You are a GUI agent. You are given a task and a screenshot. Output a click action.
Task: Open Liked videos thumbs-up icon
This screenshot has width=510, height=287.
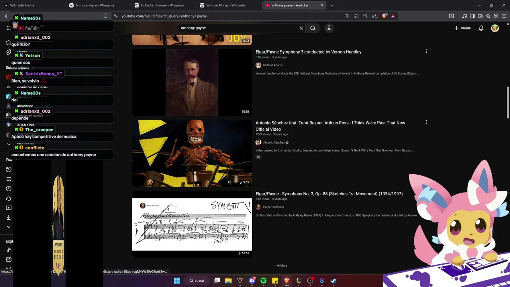pos(9,198)
